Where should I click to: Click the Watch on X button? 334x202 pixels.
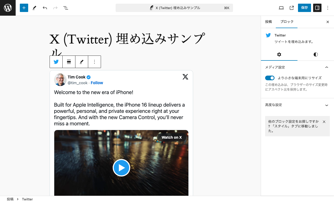coord(172,137)
